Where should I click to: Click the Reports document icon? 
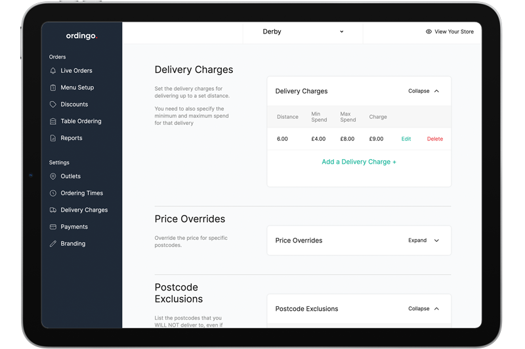(53, 138)
